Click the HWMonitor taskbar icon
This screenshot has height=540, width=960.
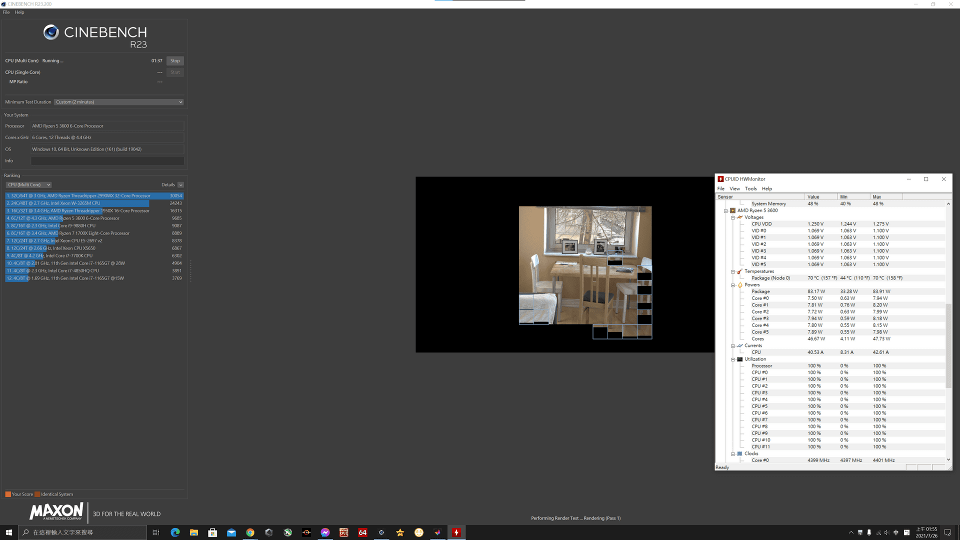click(456, 532)
